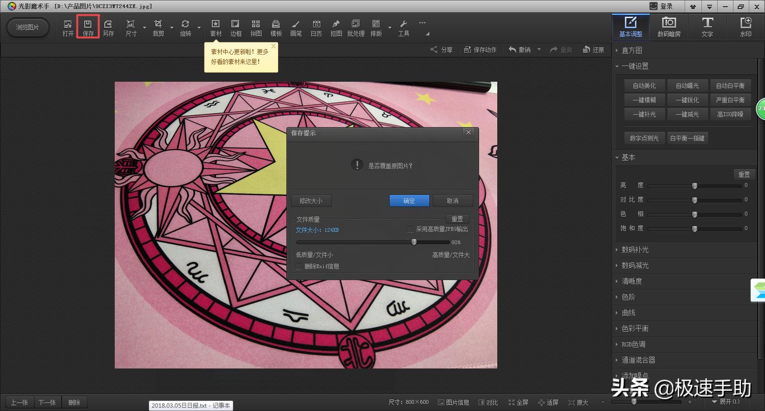The width and height of the screenshot is (765, 411).
Task: Open the 批处理 batch processing tool
Action: point(356,27)
